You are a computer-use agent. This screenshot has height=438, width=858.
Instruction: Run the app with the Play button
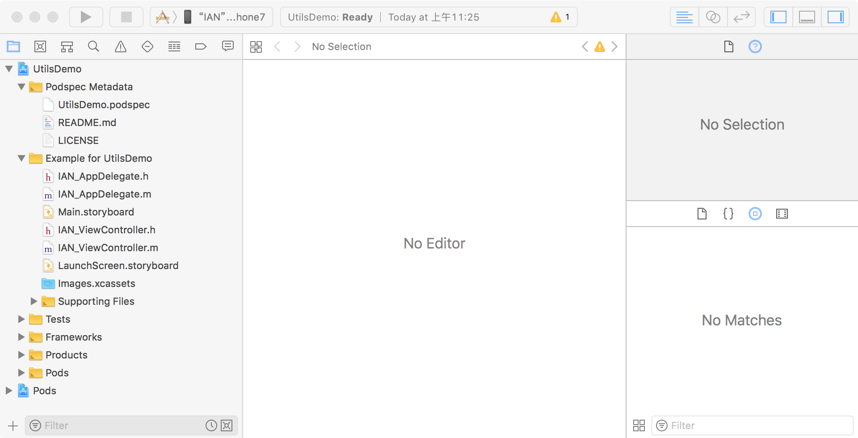[86, 17]
